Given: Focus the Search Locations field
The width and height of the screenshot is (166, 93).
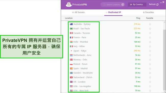Looking at the screenshot, I should [113, 5].
